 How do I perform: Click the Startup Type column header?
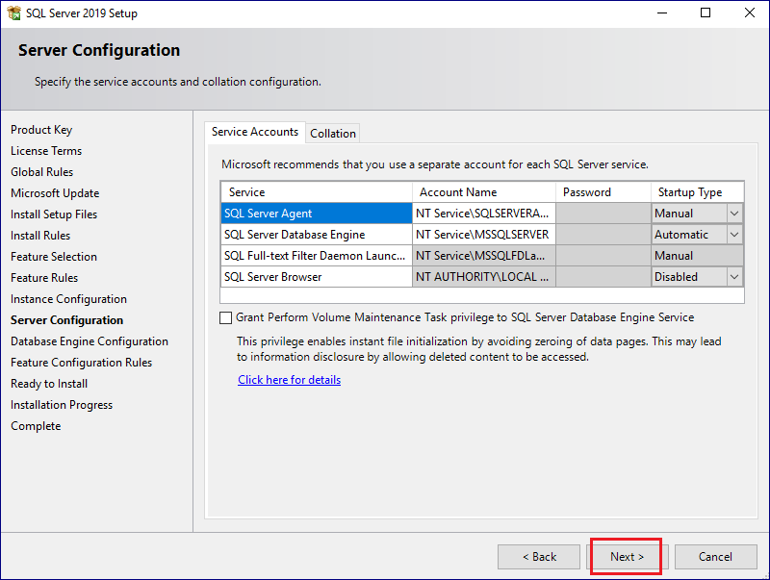tap(697, 192)
